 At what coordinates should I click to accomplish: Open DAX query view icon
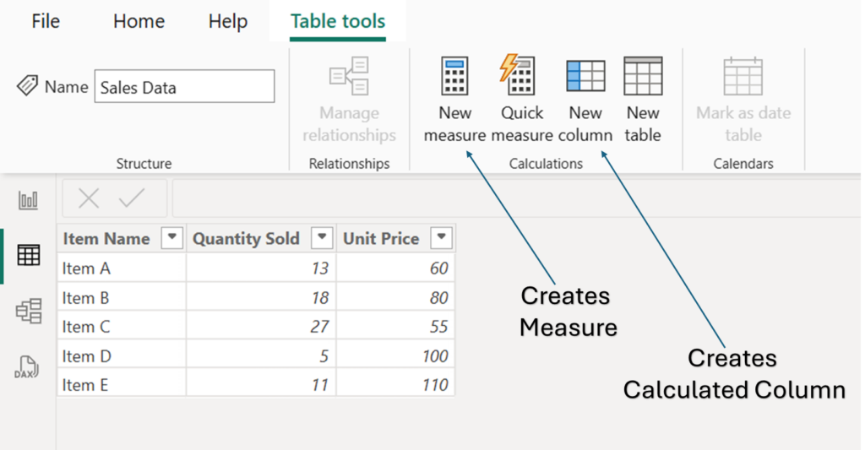pyautogui.click(x=29, y=367)
